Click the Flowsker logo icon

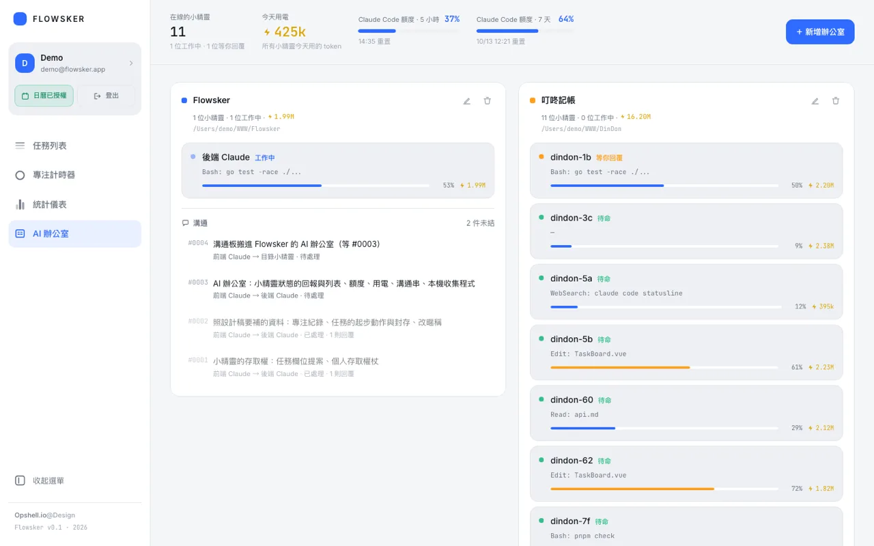20,19
